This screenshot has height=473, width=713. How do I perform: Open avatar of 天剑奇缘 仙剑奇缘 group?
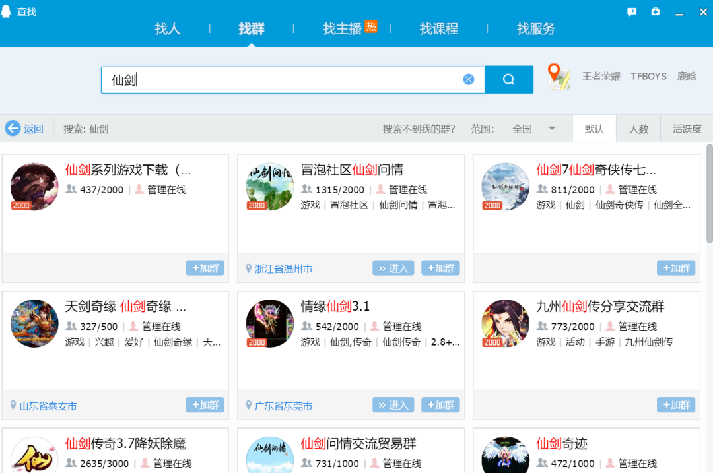pos(34,323)
